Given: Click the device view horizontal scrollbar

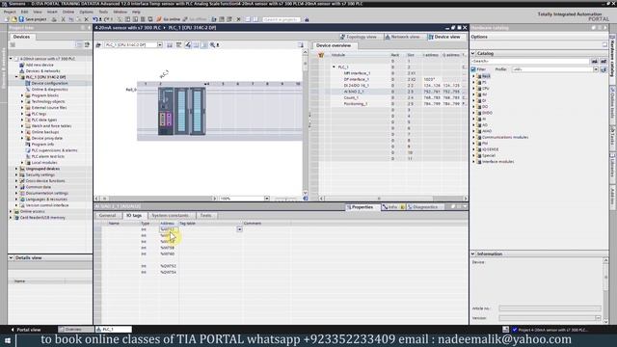Looking at the screenshot, I should coord(156,199).
